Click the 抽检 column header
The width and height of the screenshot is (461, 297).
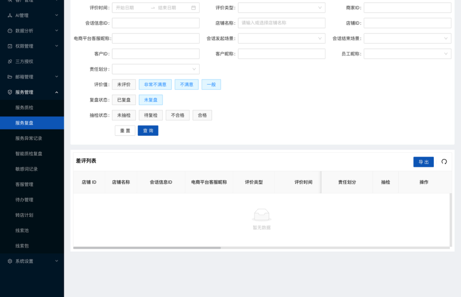pos(385,182)
